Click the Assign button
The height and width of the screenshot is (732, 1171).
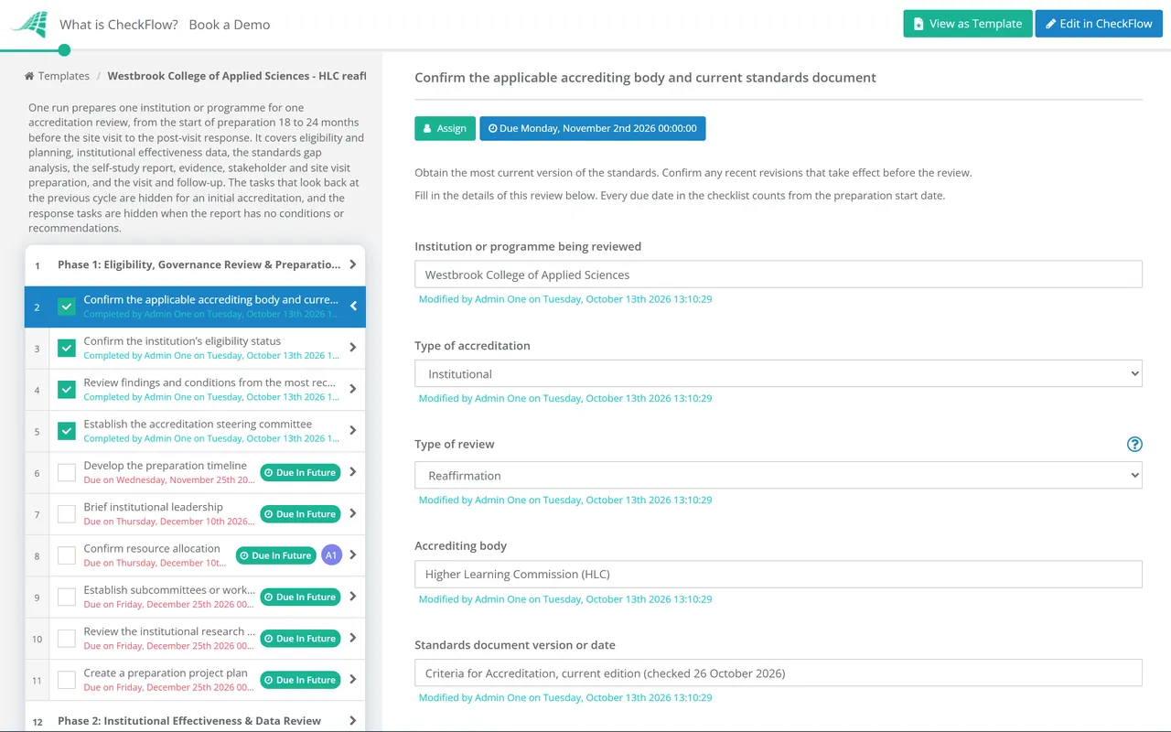(x=445, y=128)
